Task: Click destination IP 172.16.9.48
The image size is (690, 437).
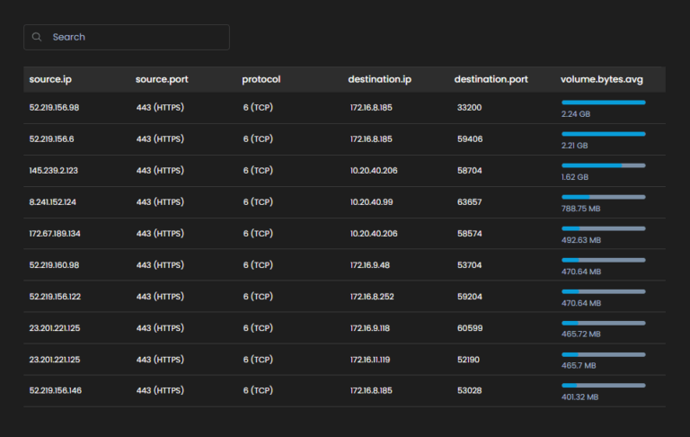Action: coord(369,265)
